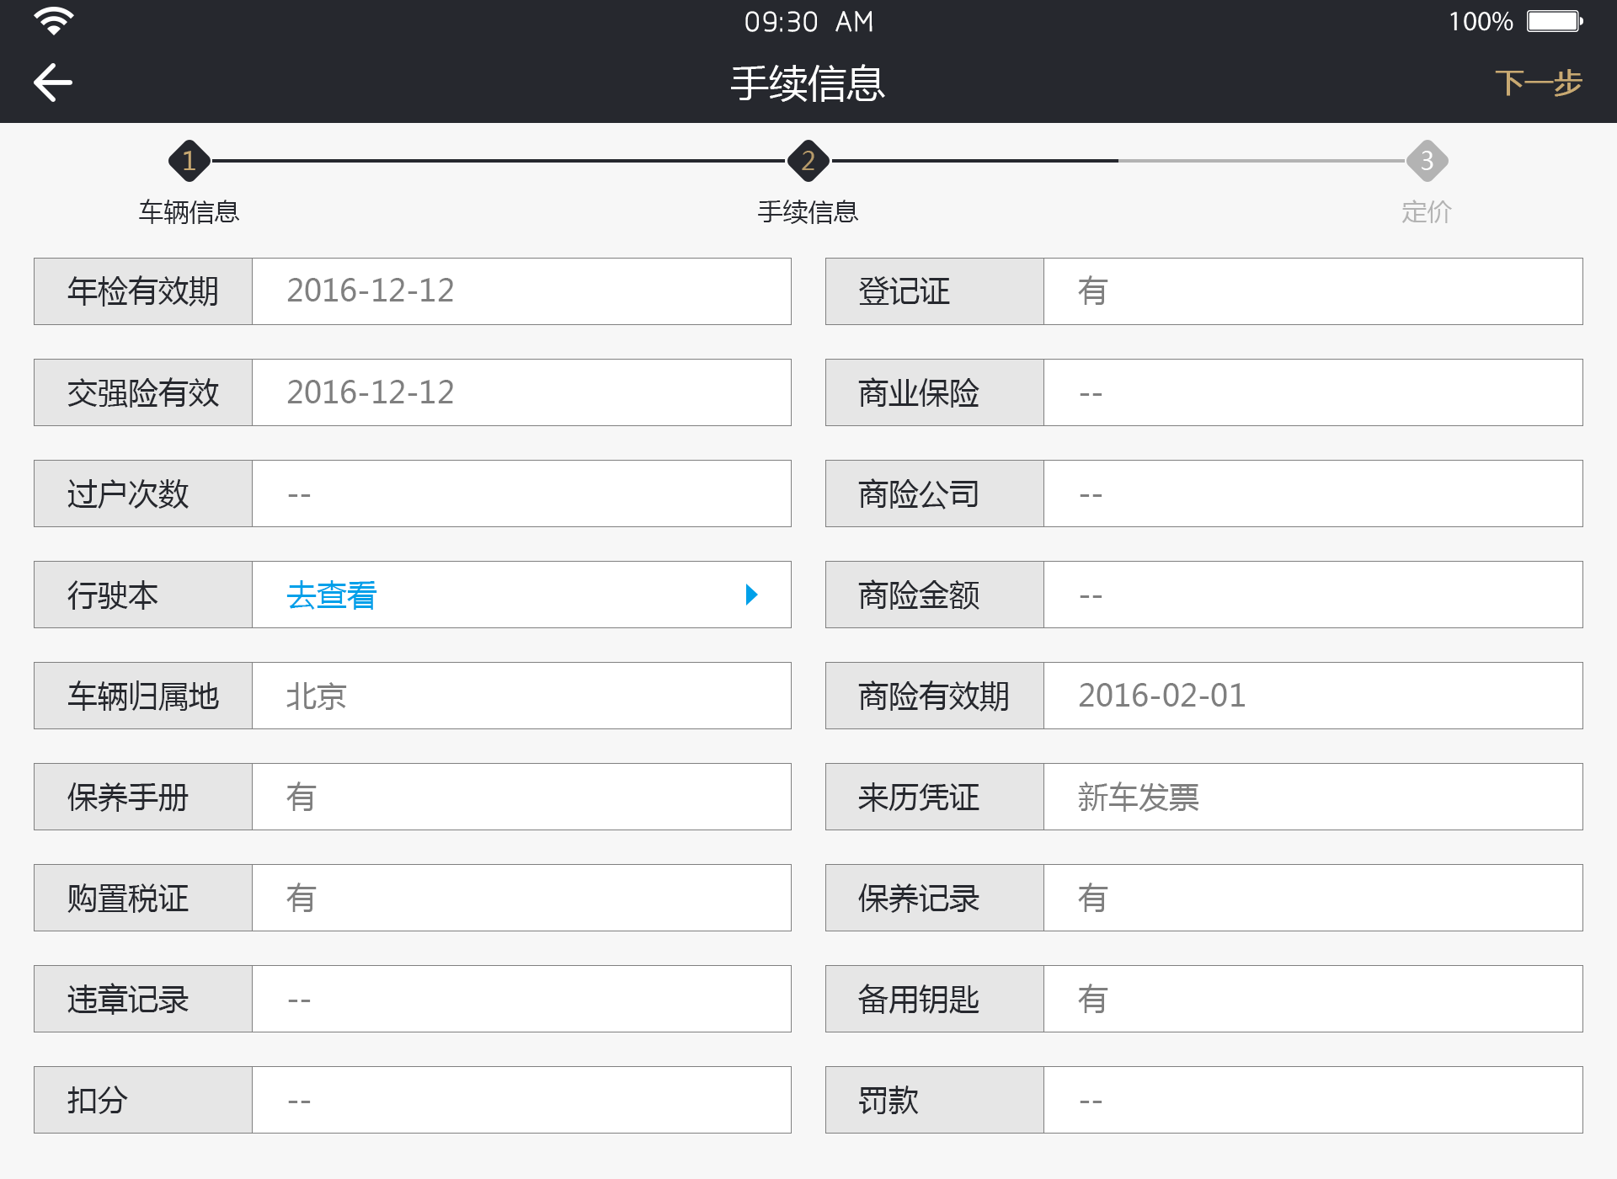Image resolution: width=1617 pixels, height=1179 pixels.
Task: Select the 登记证 value showing 有
Action: (x=1312, y=291)
